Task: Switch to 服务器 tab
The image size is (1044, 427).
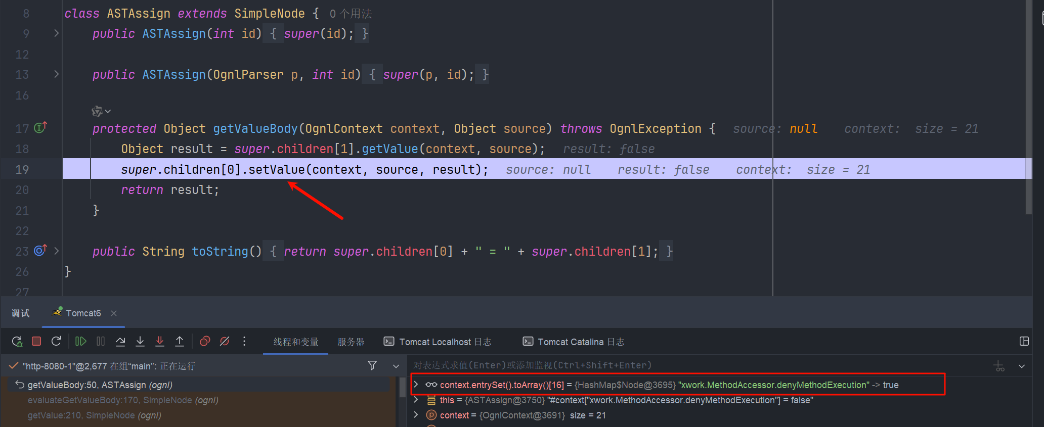Action: [x=351, y=342]
